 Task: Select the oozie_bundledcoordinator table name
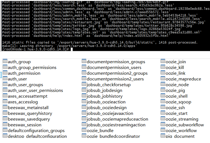pyautogui.click(x=113, y=136)
